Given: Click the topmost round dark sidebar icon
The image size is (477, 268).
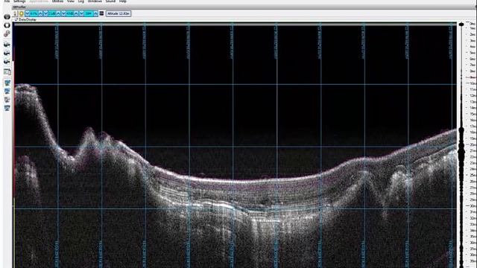Looking at the screenshot, I should (x=7, y=17).
